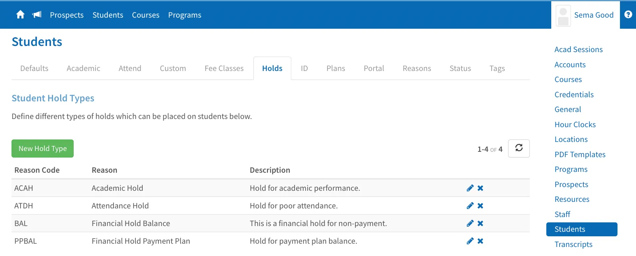Viewport: 636px width, 256px height.
Task: Click the Sema Good profile avatar
Action: coord(563,16)
